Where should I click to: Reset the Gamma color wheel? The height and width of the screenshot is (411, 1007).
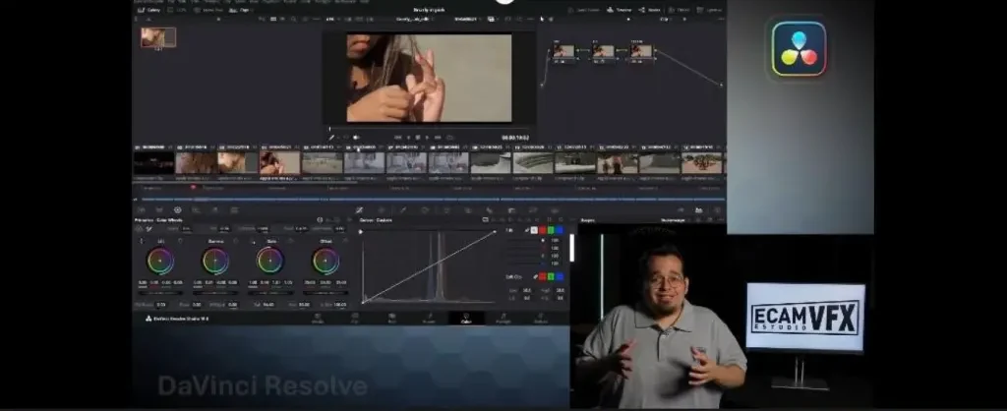pyautogui.click(x=236, y=241)
